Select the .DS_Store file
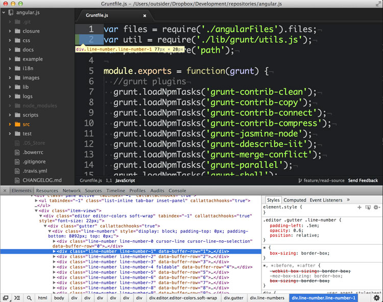This screenshot has height=302, width=383. click(34, 143)
